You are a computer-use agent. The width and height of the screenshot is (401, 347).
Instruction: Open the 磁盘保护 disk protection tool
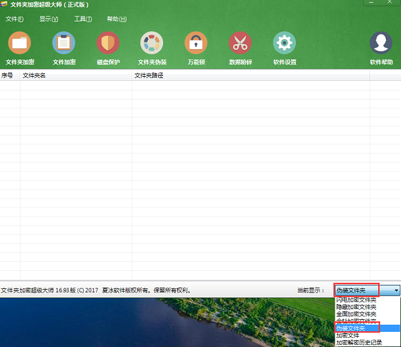(108, 48)
